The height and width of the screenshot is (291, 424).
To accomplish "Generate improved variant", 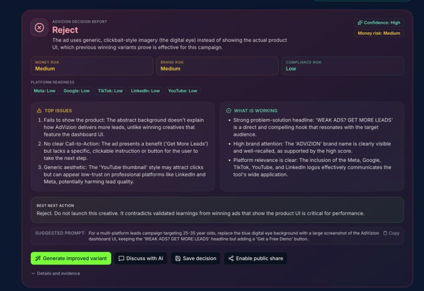I will click(71, 258).
